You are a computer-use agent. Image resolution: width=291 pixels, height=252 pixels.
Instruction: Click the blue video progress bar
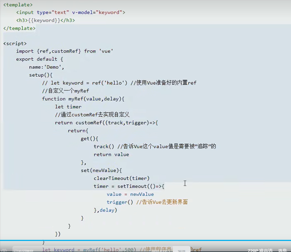(145, 240)
